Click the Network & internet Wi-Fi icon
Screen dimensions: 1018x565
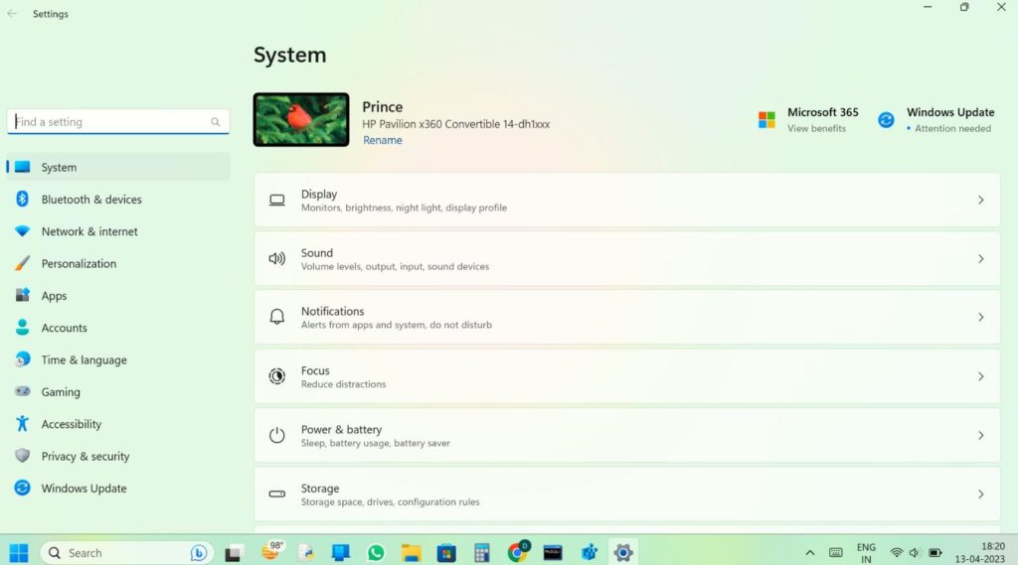(x=22, y=231)
